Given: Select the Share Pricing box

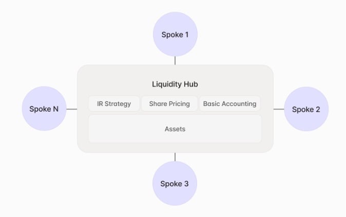Looking at the screenshot, I should pos(169,103).
